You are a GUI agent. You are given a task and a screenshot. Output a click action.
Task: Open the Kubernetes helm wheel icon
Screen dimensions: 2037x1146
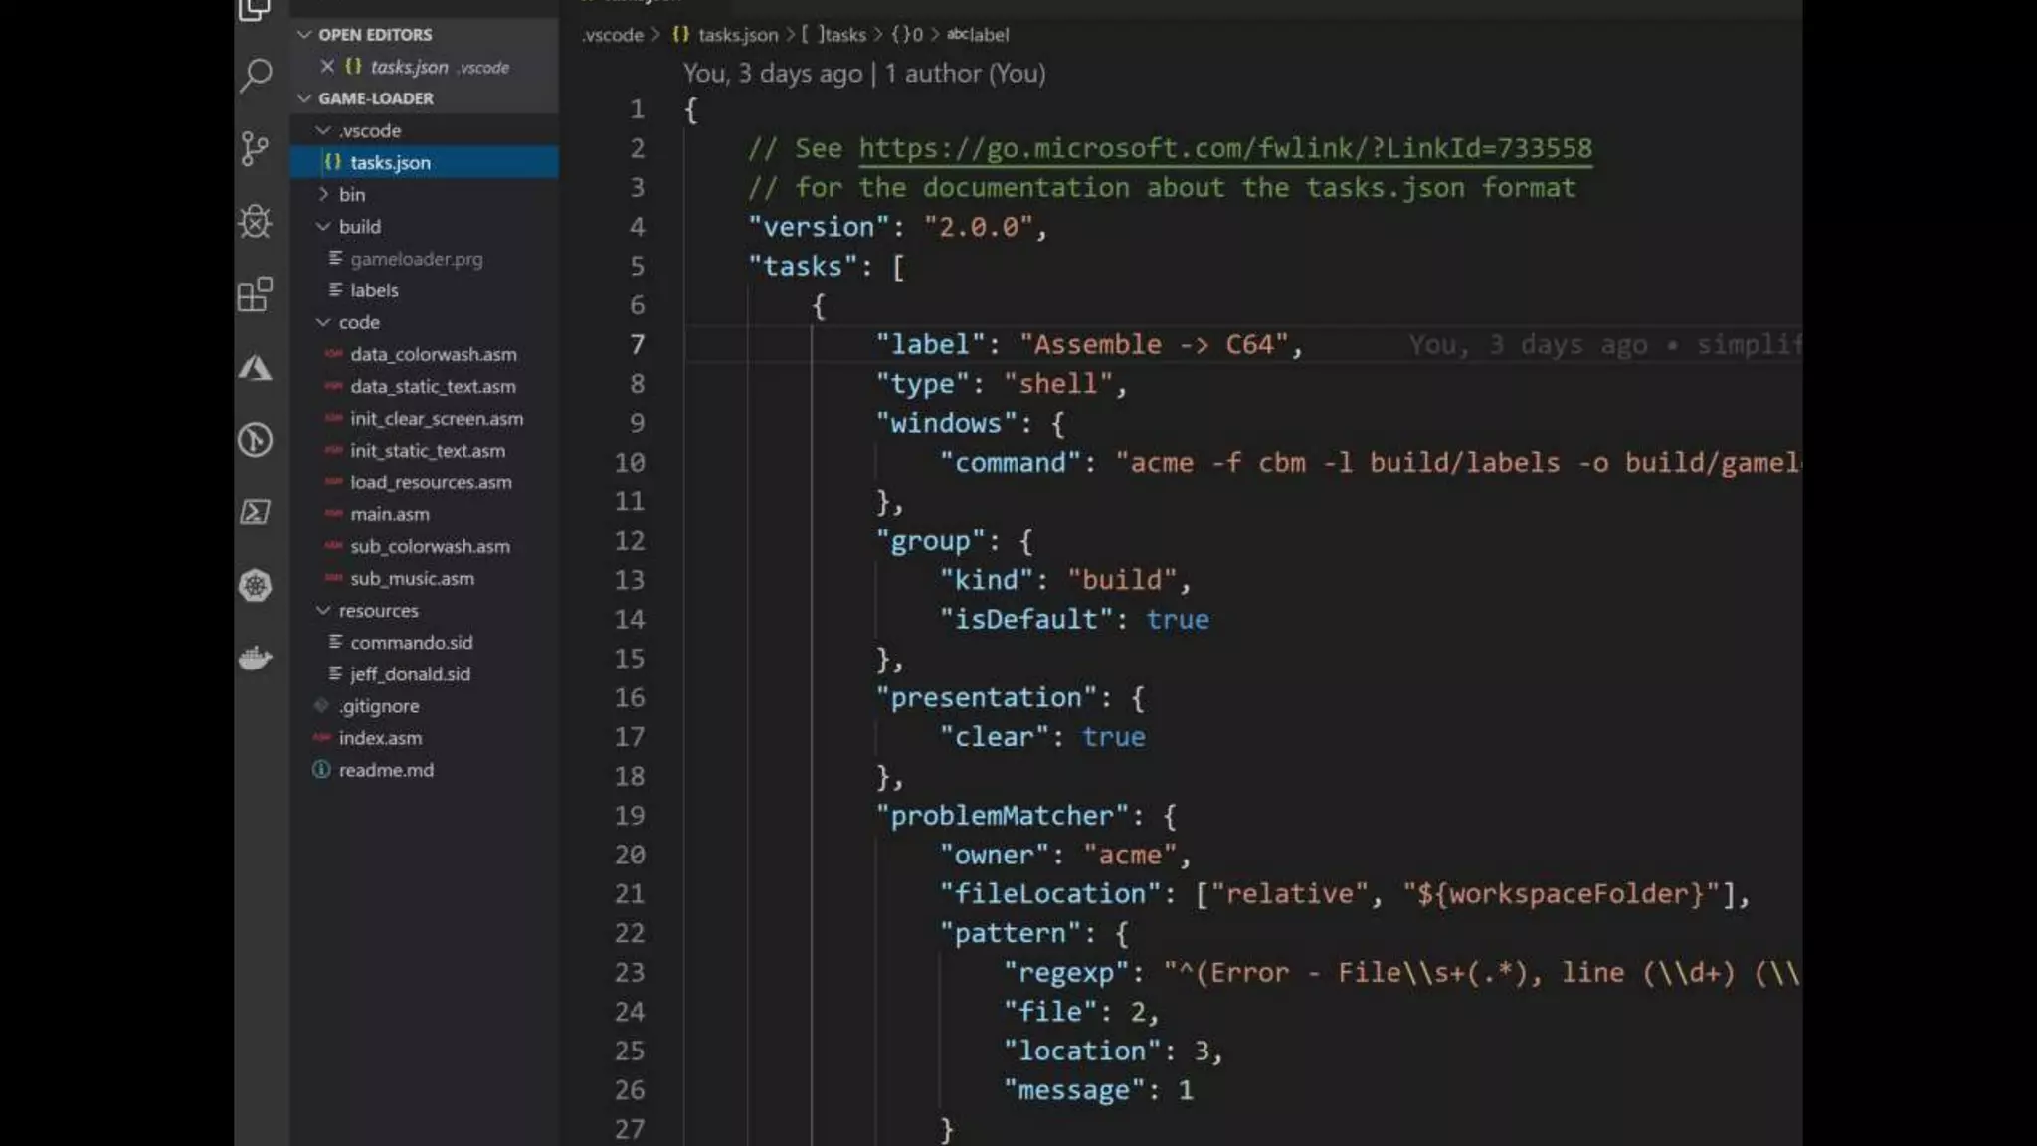[x=256, y=585]
